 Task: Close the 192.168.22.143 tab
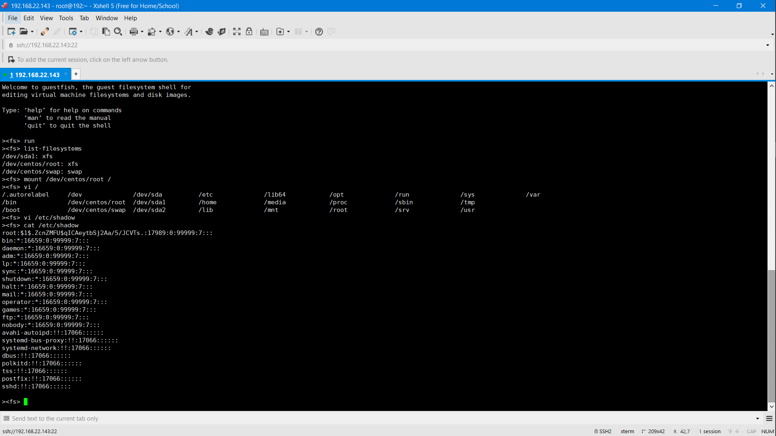coord(65,74)
